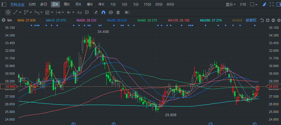281x125 pixels.
Task: Enter fullscreen chart mode
Action: [x=272, y=4]
